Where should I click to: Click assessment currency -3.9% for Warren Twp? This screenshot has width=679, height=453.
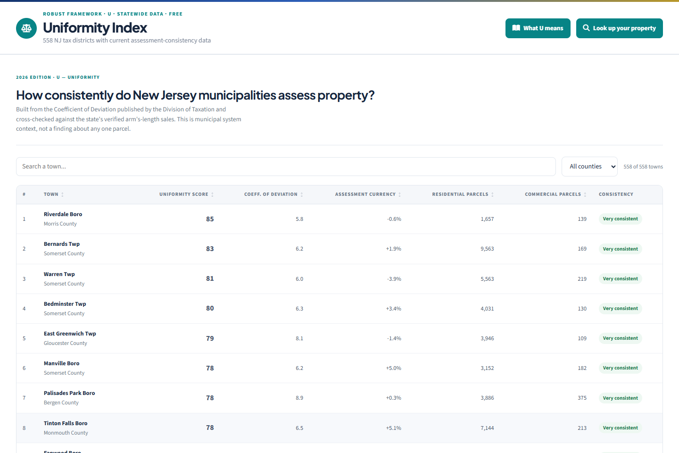click(x=394, y=279)
